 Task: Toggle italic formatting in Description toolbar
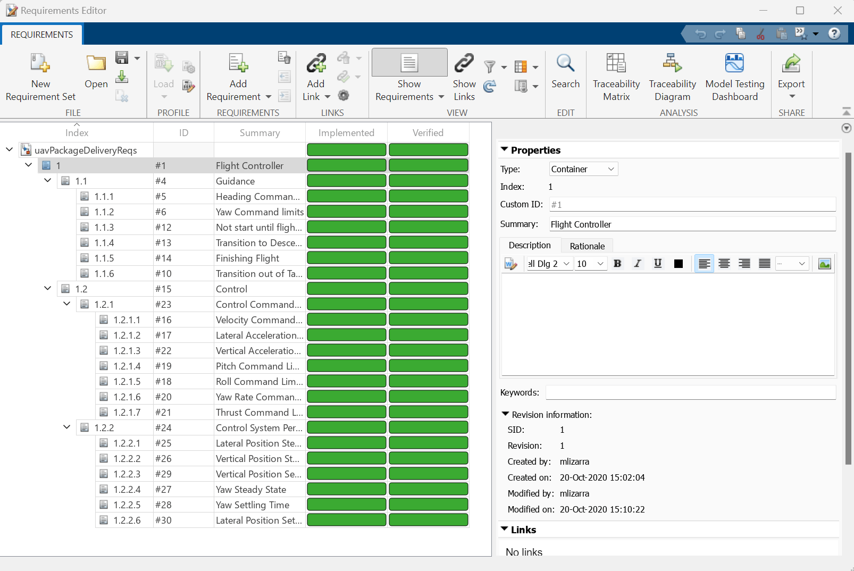[x=637, y=263]
